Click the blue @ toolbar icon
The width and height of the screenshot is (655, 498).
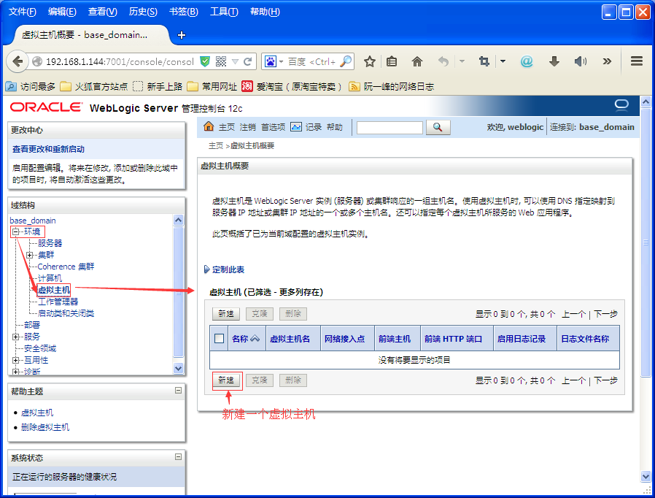(527, 62)
